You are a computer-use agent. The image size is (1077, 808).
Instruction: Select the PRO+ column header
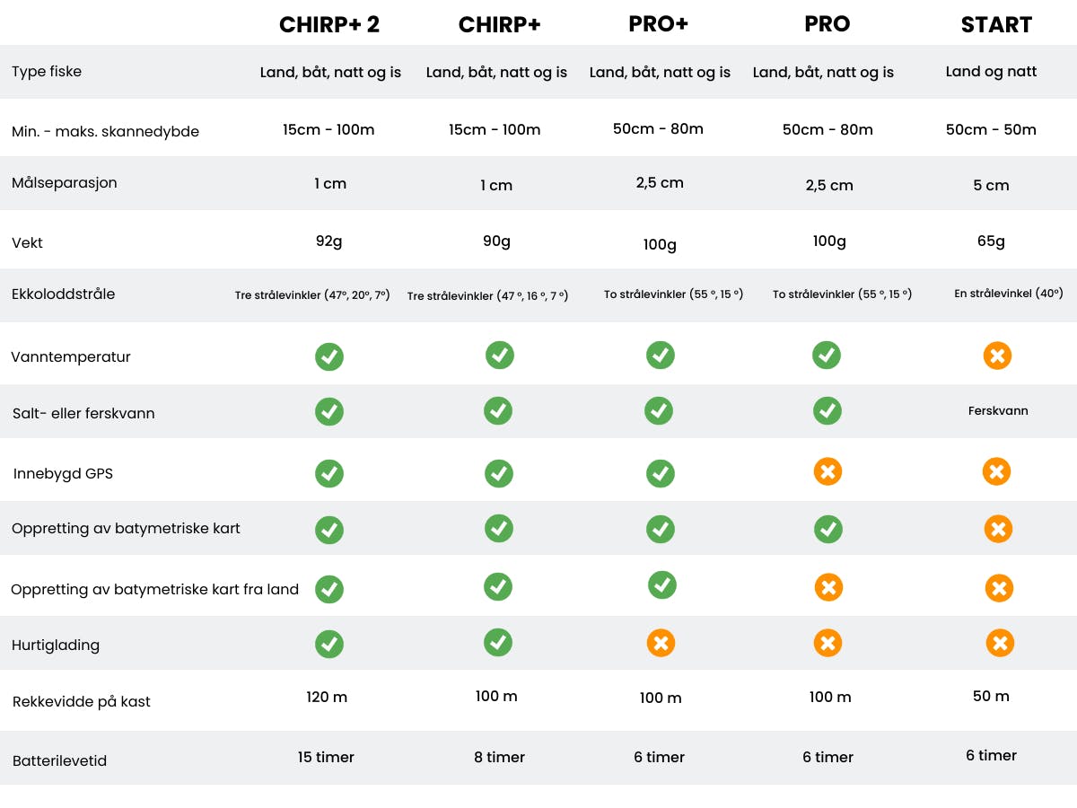659,24
